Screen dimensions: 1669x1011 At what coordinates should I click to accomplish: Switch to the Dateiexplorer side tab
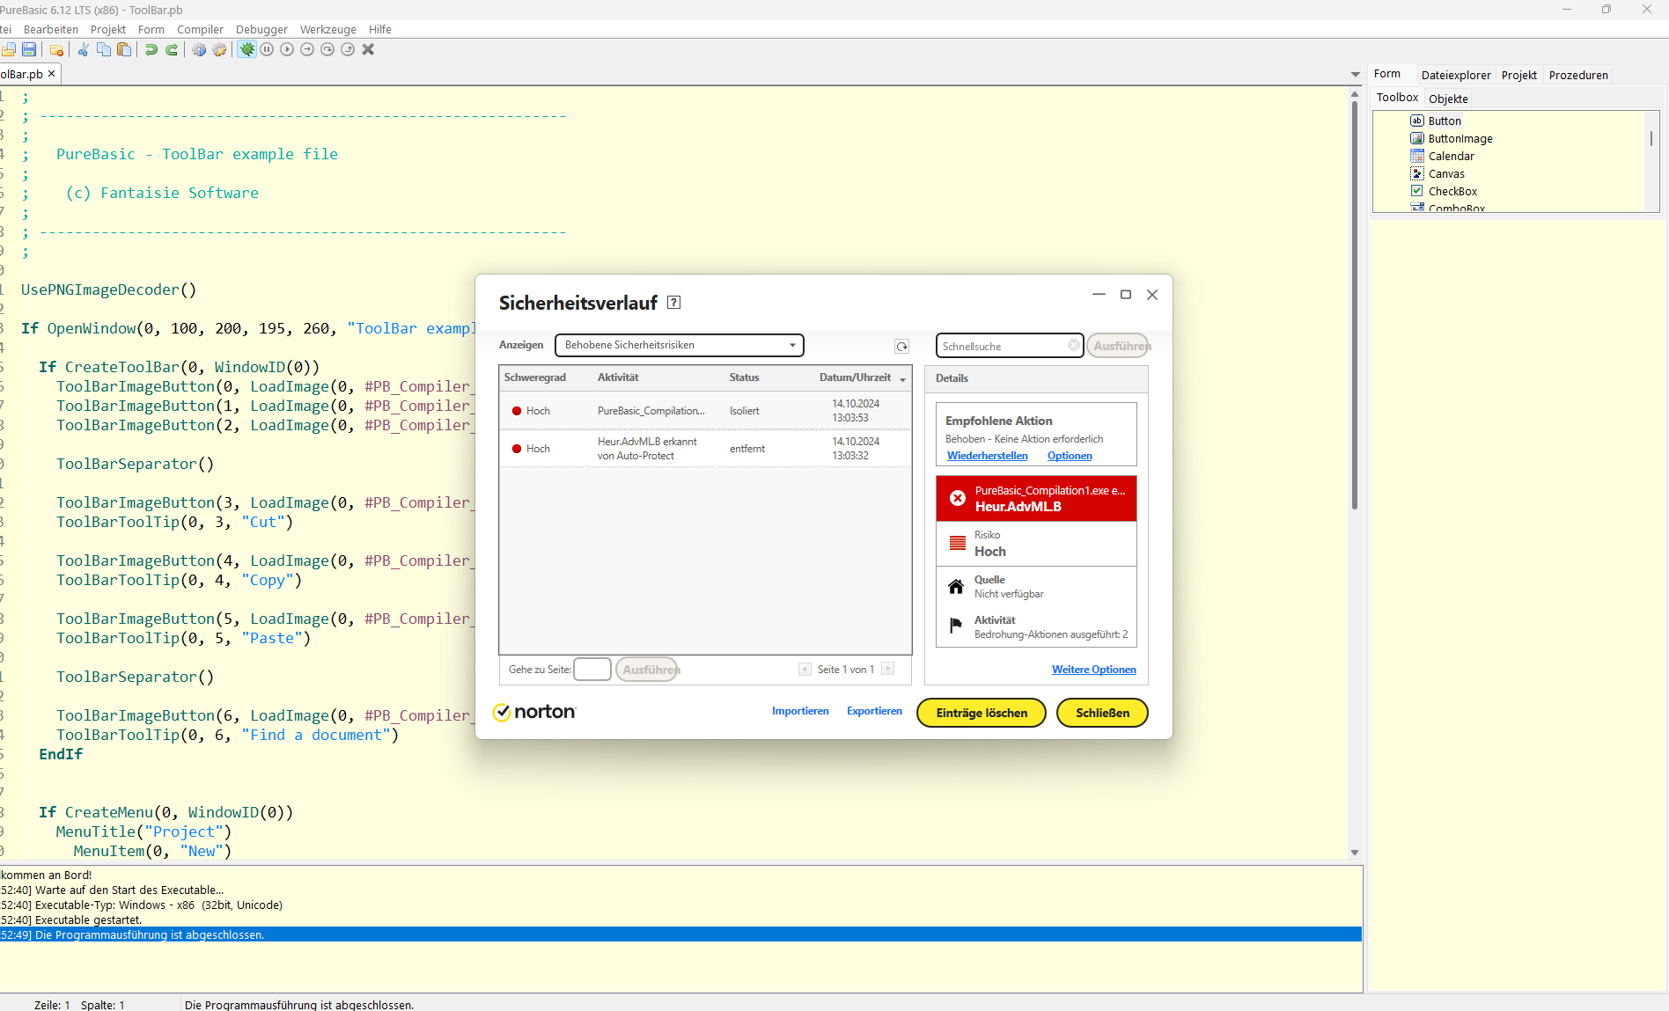pos(1456,75)
